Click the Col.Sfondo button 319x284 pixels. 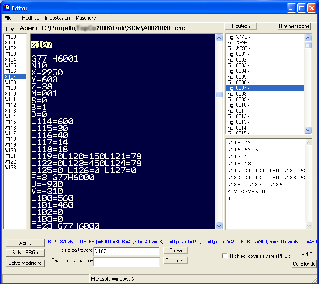click(304, 264)
